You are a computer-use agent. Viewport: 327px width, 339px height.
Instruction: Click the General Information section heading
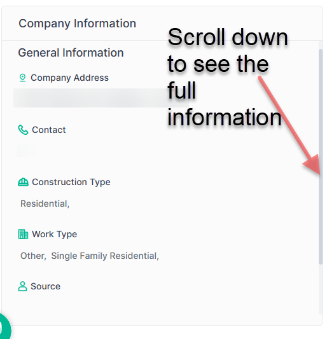coord(71,53)
